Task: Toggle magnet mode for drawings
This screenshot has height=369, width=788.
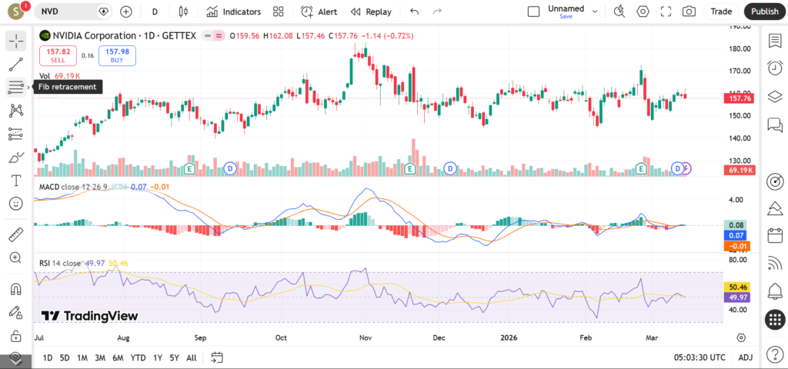Action: click(16, 289)
